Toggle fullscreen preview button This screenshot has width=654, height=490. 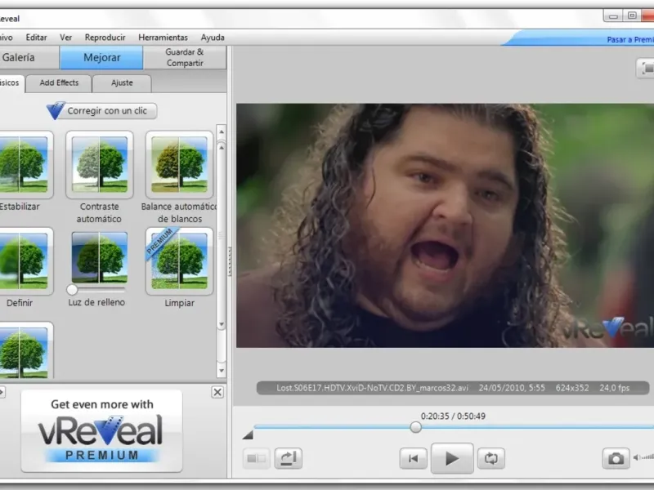click(646, 69)
